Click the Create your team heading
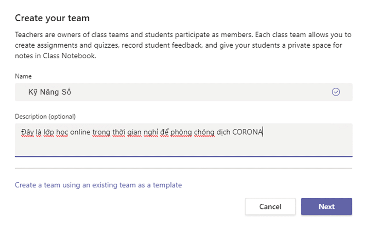Image resolution: width=368 pixels, height=225 pixels. (52, 18)
